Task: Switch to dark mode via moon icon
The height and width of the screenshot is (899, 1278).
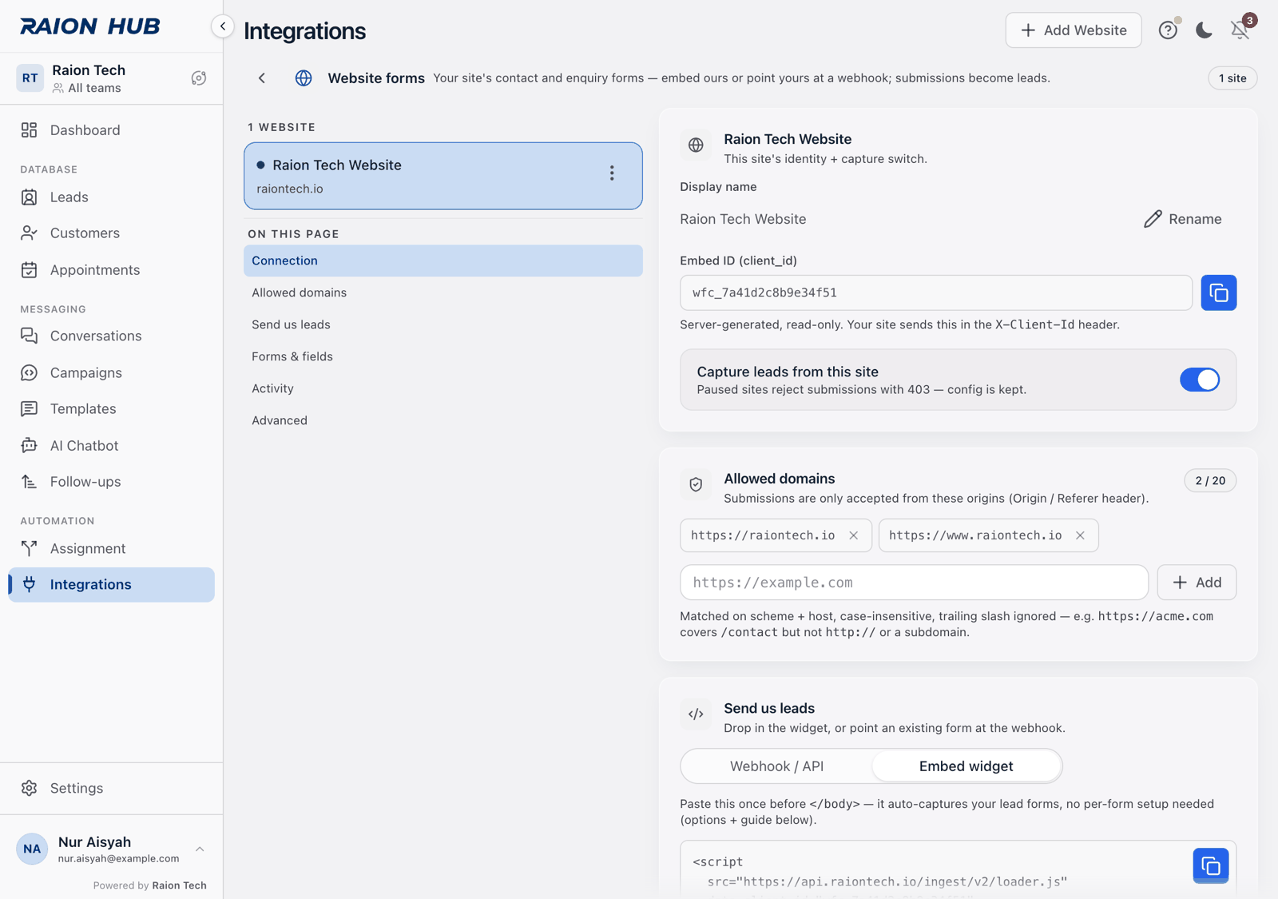Action: [1204, 30]
